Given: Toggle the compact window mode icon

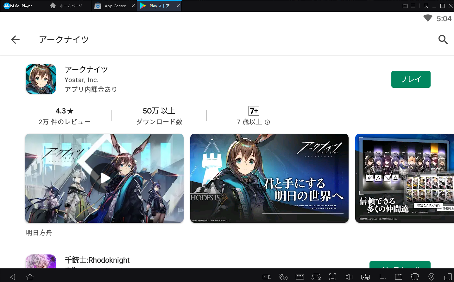Looking at the screenshot, I should pyautogui.click(x=426, y=6).
